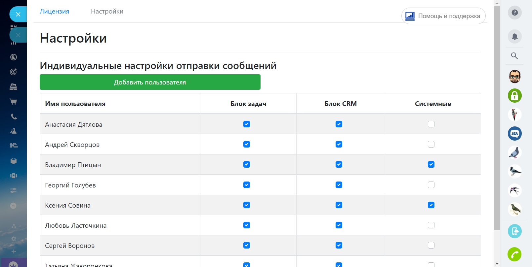532x267 pixels.
Task: Click the vertical page scrollbar thumb
Action: click(x=497, y=116)
